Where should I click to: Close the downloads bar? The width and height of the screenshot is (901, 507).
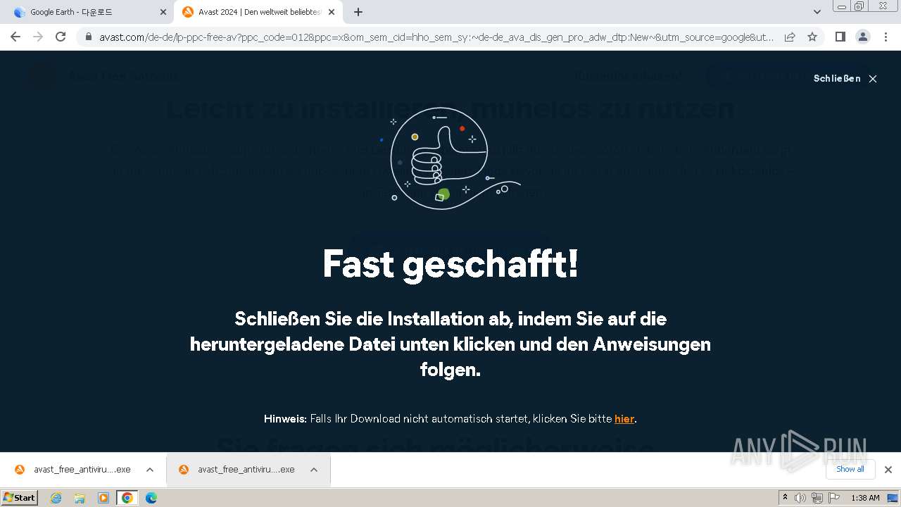[888, 470]
